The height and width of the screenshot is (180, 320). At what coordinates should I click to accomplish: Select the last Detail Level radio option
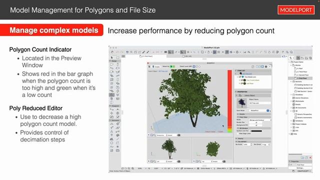coord(199,66)
